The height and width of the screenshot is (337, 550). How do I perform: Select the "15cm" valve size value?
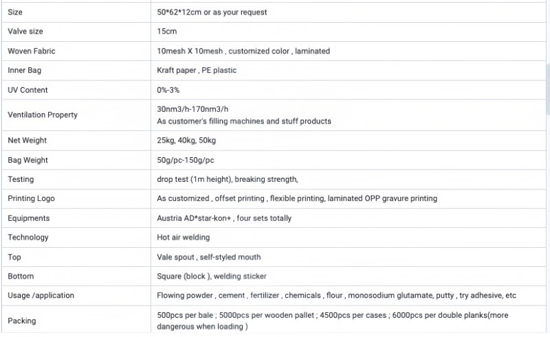166,32
